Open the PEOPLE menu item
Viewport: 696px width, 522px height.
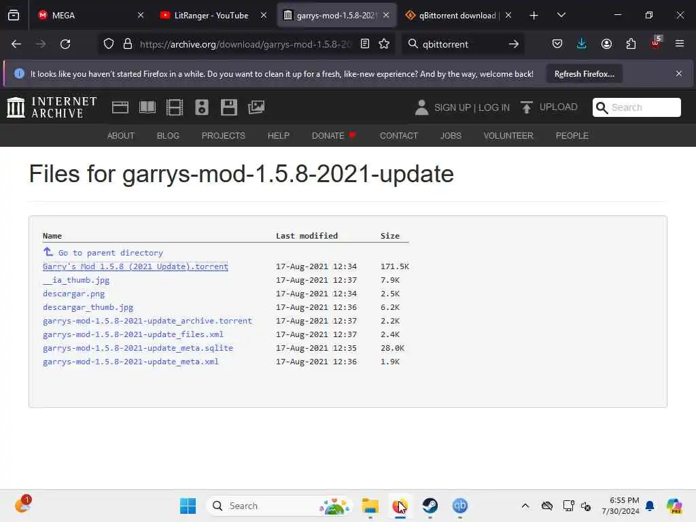pyautogui.click(x=572, y=136)
